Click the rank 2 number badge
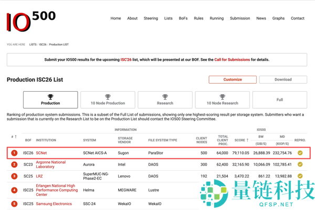The width and height of the screenshot is (315, 210). pyautogui.click(x=14, y=164)
